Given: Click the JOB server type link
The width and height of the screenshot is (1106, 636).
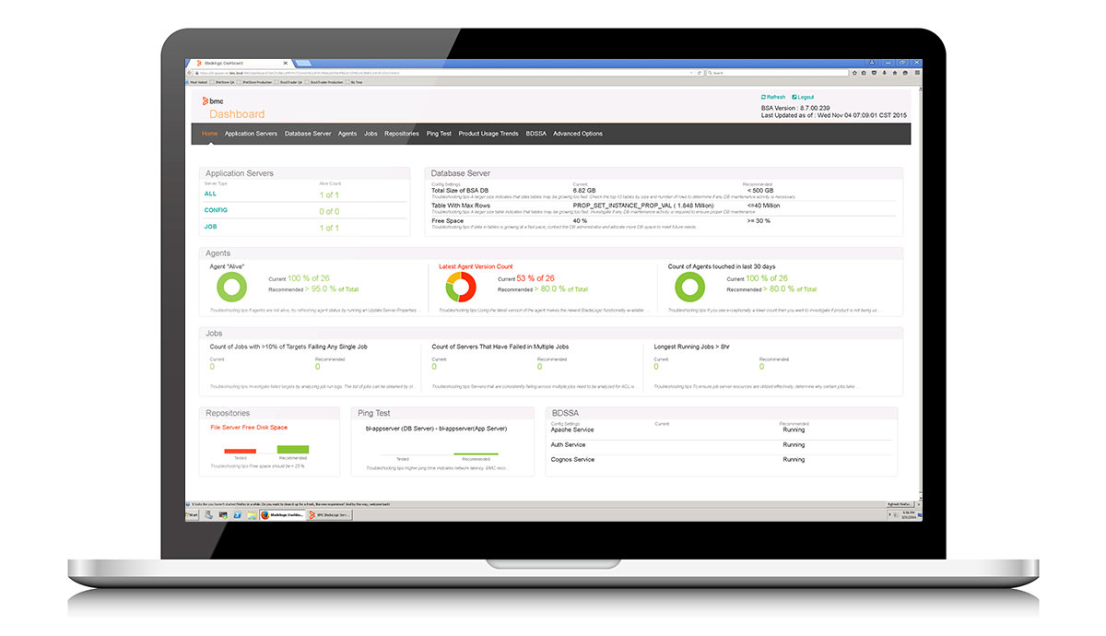Looking at the screenshot, I should pos(210,227).
